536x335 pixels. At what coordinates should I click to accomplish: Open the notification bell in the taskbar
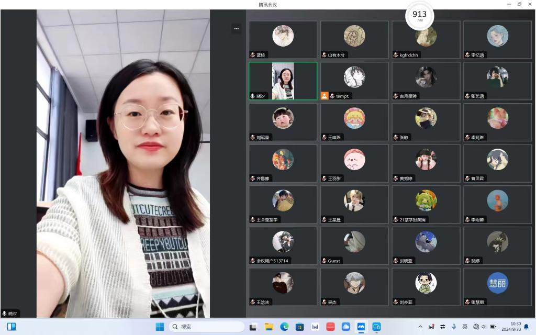point(526,327)
